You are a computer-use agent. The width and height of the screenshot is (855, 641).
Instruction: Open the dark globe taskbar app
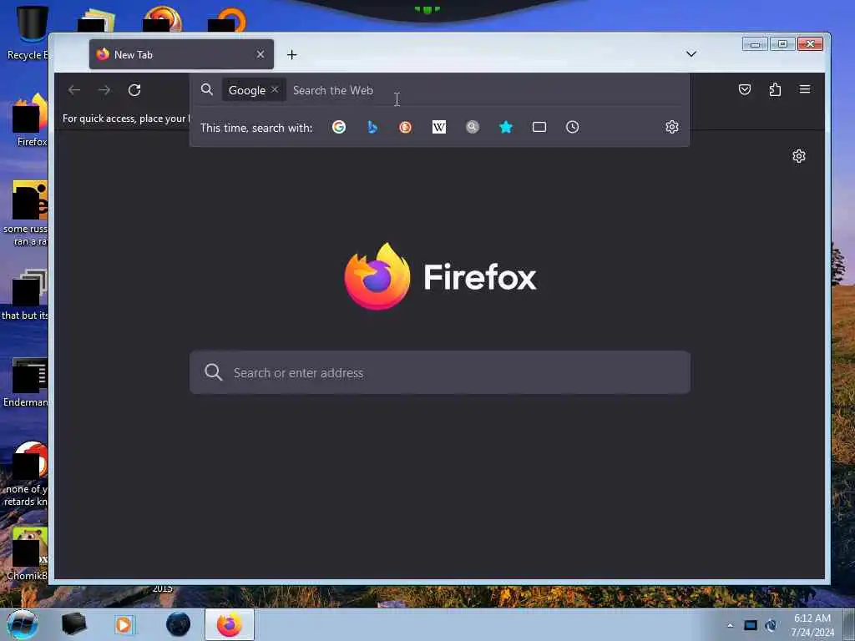tap(178, 624)
